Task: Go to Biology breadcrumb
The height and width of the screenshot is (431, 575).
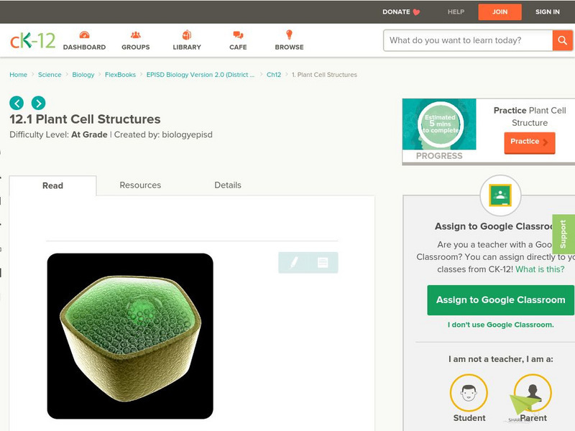Action: [83, 75]
